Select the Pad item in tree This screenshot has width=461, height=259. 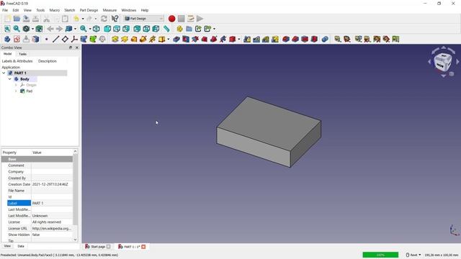[x=29, y=91]
